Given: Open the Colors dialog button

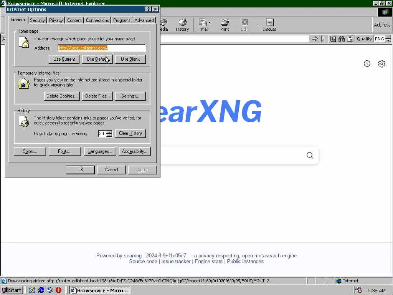Looking at the screenshot, I should (30, 151).
